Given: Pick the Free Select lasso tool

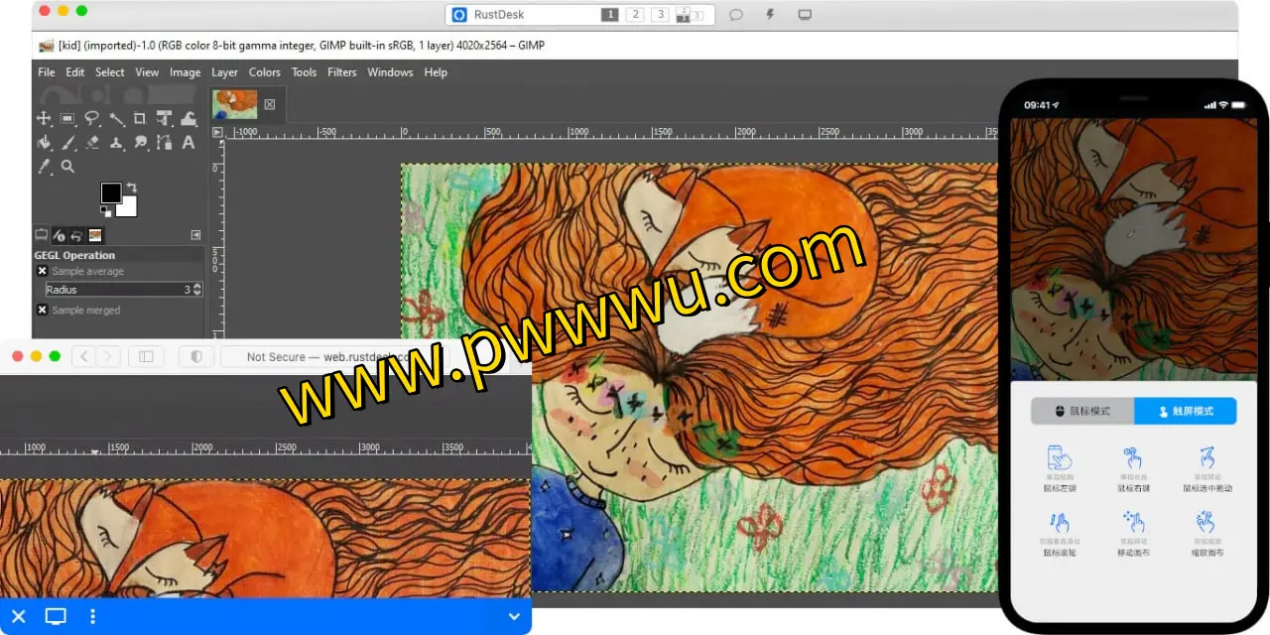Looking at the screenshot, I should (92, 118).
